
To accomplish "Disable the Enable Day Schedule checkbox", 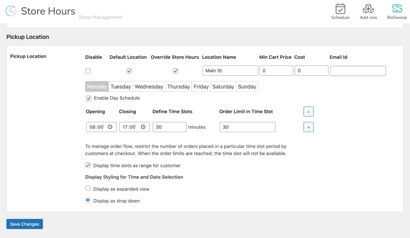I will point(88,98).
